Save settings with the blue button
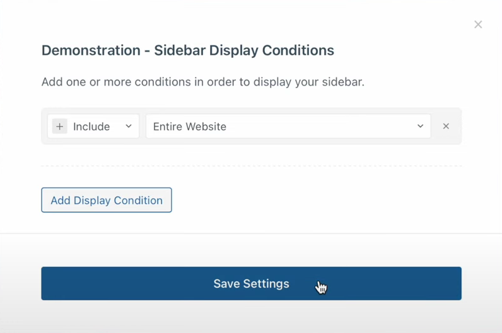The height and width of the screenshot is (333, 502). click(251, 283)
